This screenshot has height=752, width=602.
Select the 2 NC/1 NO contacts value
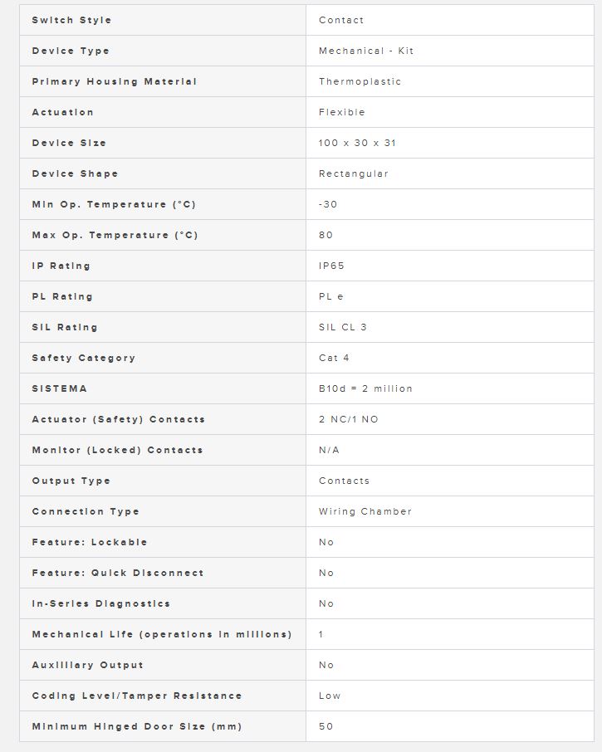click(348, 419)
